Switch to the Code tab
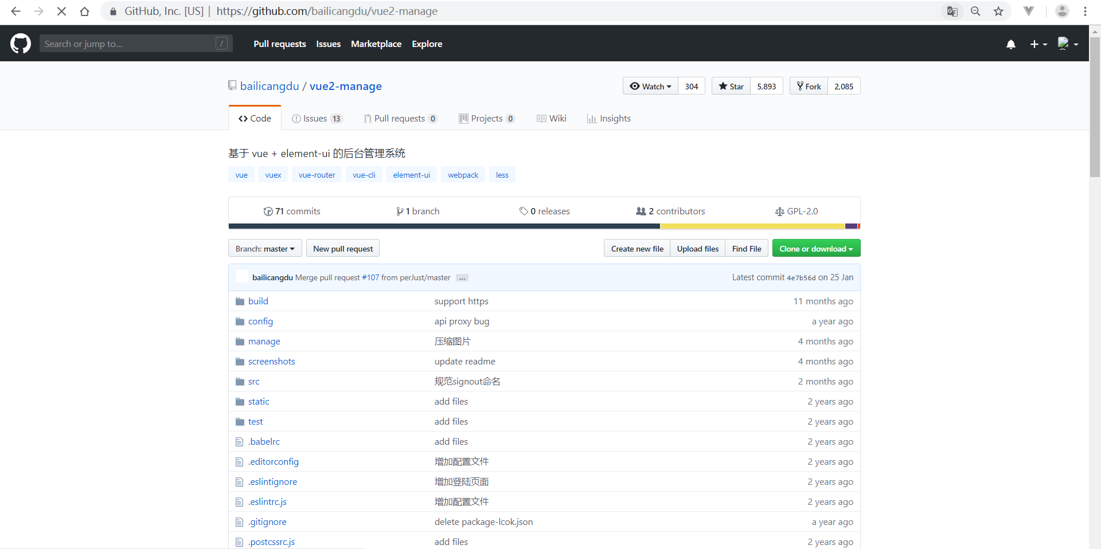 pyautogui.click(x=255, y=118)
